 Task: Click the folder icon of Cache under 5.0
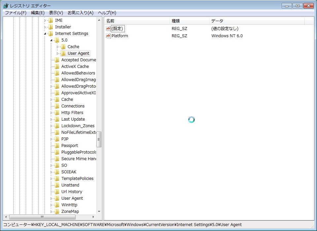coord(63,46)
